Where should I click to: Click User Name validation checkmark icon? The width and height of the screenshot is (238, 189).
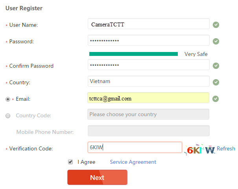[216, 25]
